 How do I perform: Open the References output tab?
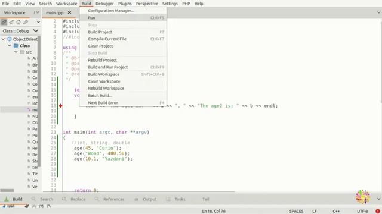113,199
